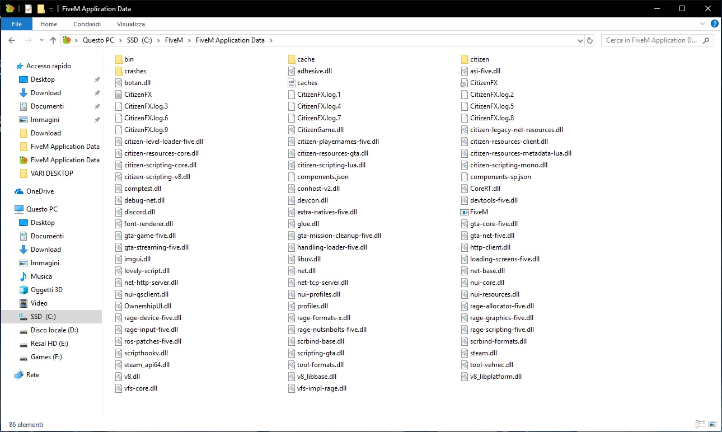Click the refresh button in address bar
Viewport: 722px width, 432px height.
click(589, 40)
